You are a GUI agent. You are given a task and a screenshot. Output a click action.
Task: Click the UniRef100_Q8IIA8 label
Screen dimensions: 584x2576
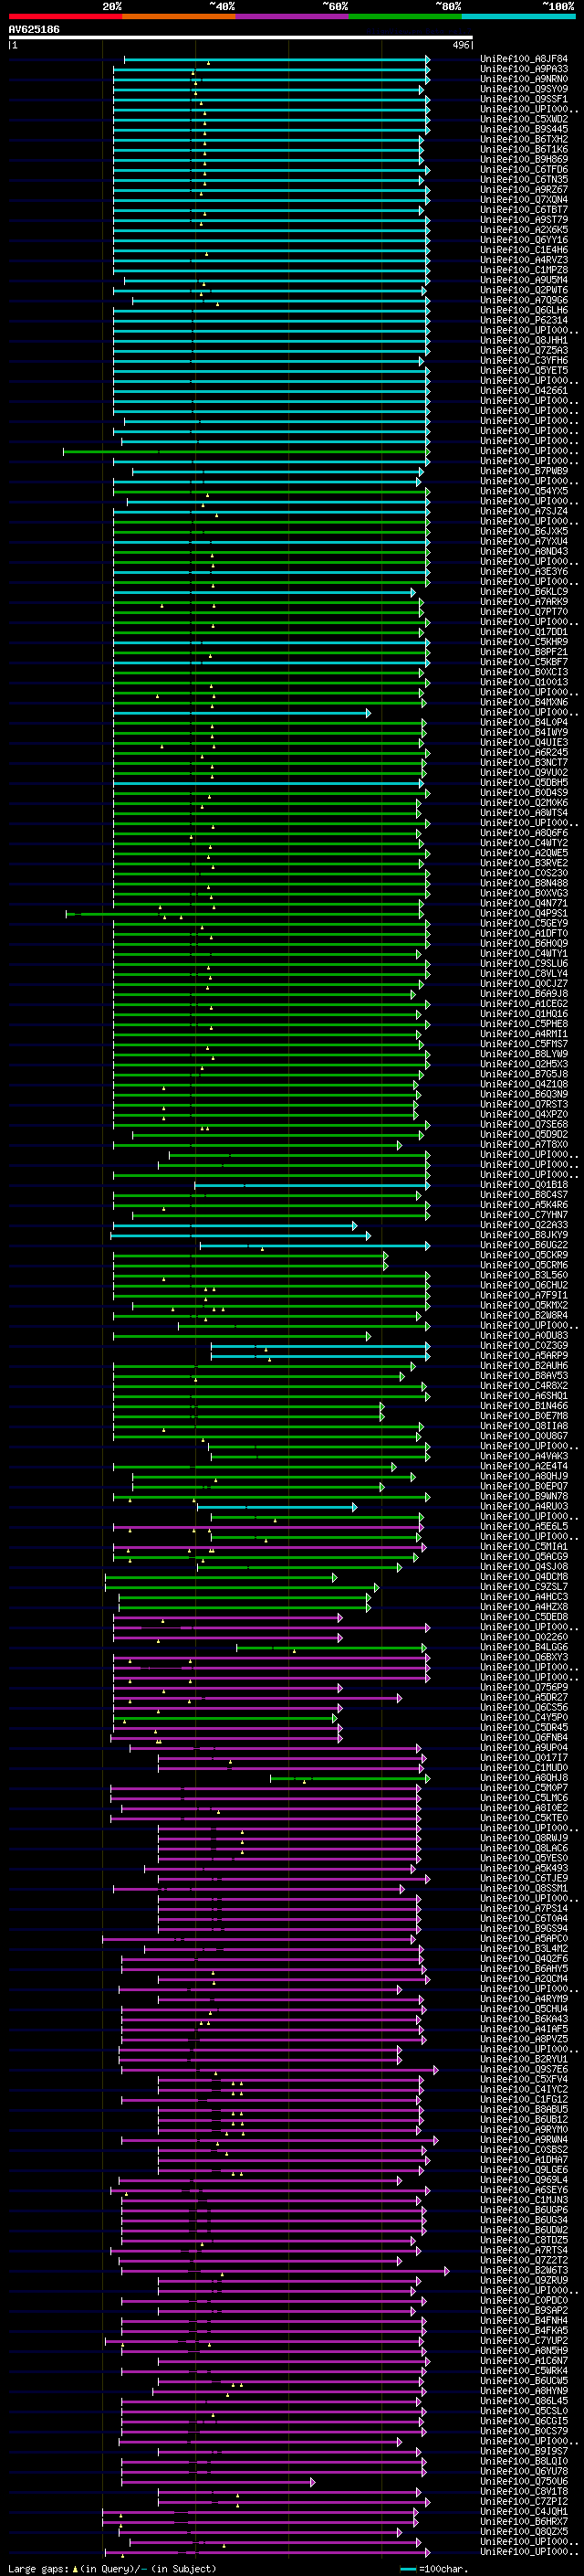pos(524,1426)
